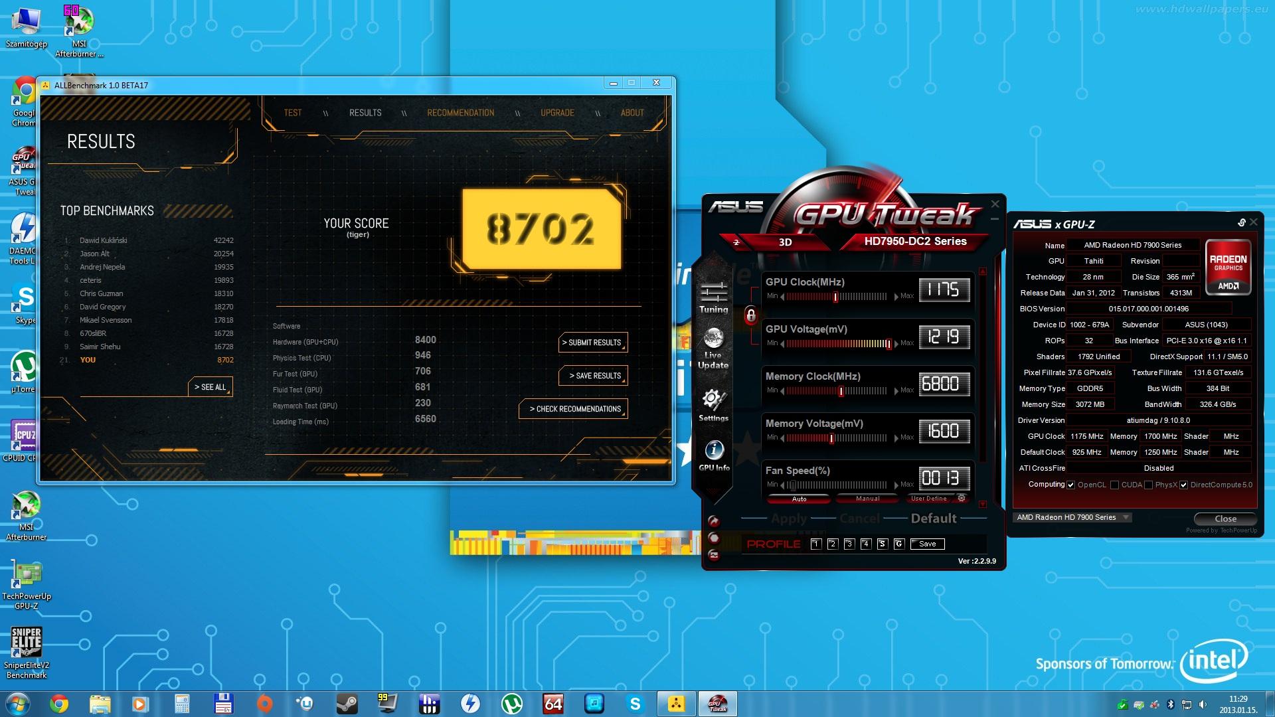
Task: Click the GPU Clock Max arrow
Action: (x=896, y=297)
